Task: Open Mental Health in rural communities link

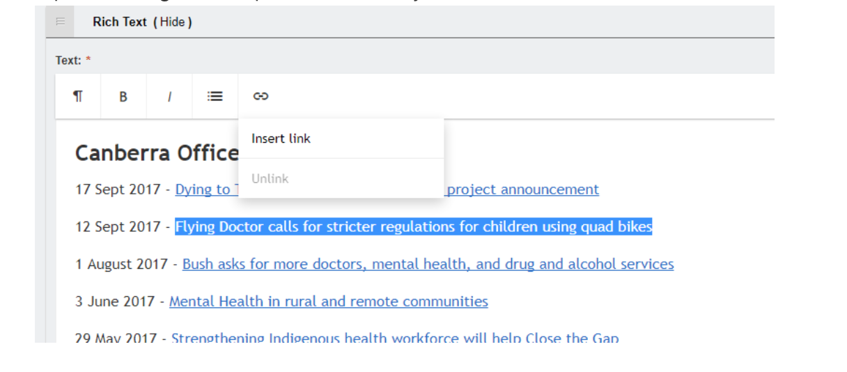Action: pyautogui.click(x=328, y=302)
